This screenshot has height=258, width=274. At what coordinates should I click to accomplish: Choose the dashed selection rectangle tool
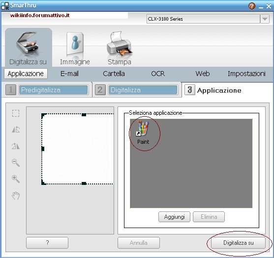pos(16,113)
